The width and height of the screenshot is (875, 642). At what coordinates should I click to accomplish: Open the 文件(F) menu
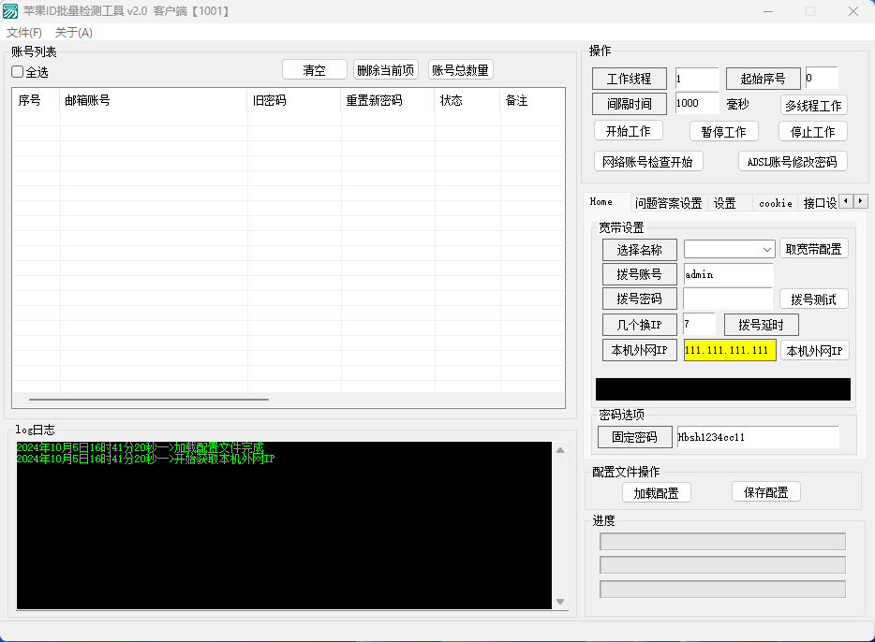24,33
